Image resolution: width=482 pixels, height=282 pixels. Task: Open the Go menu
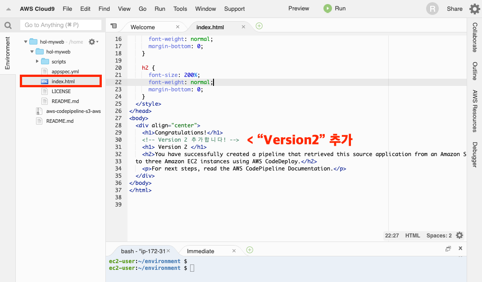coord(143,9)
